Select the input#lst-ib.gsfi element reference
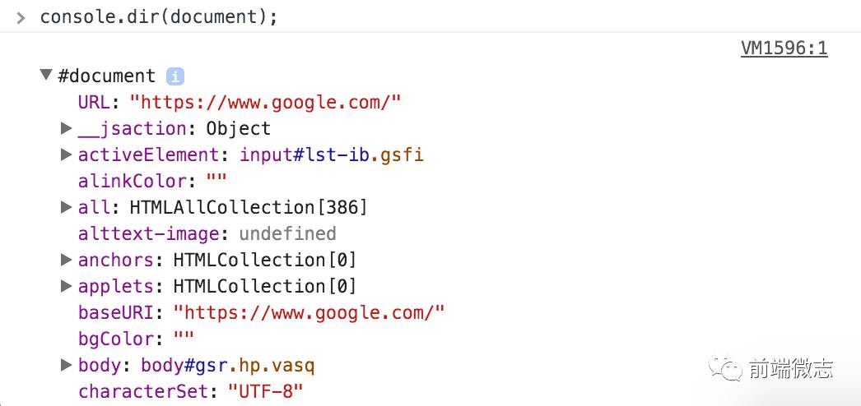Image resolution: width=861 pixels, height=406 pixels. coord(332,155)
